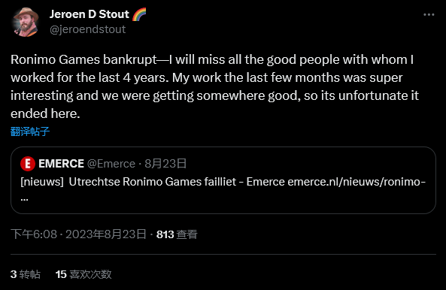Visit the @Emerce handle

coord(111,164)
